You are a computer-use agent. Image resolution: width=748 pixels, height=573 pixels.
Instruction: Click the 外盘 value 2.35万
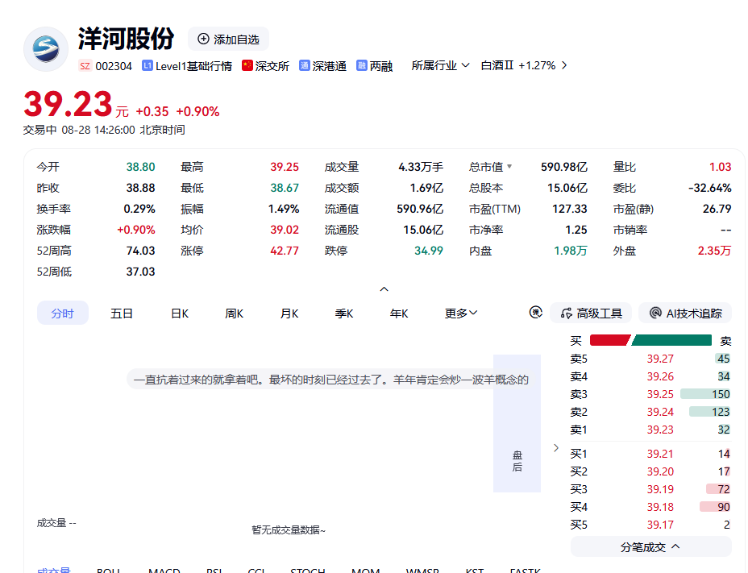pos(714,251)
